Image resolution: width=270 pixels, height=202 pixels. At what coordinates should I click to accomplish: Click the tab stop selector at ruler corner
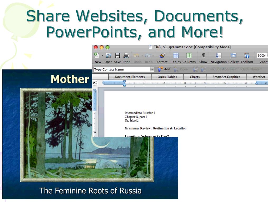pyautogui.click(x=95, y=83)
